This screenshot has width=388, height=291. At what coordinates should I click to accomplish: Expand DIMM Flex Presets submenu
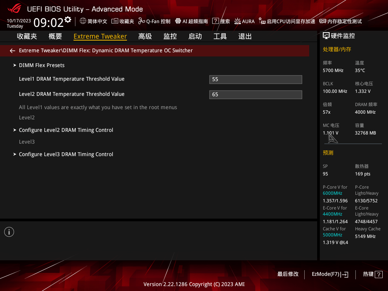[x=42, y=65]
